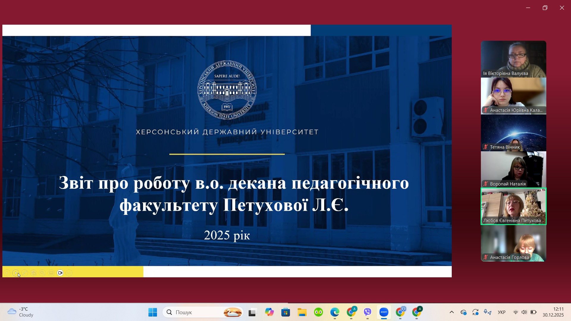
Task: Click muted mic icon beside Анастасія Горлова
Action: pyautogui.click(x=486, y=257)
